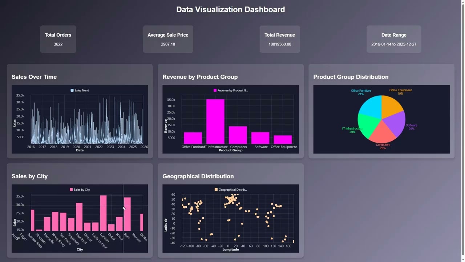Screen dimensions: 465x262
Task: Click the Office Furniture magenta revenue bar
Action: click(x=193, y=138)
